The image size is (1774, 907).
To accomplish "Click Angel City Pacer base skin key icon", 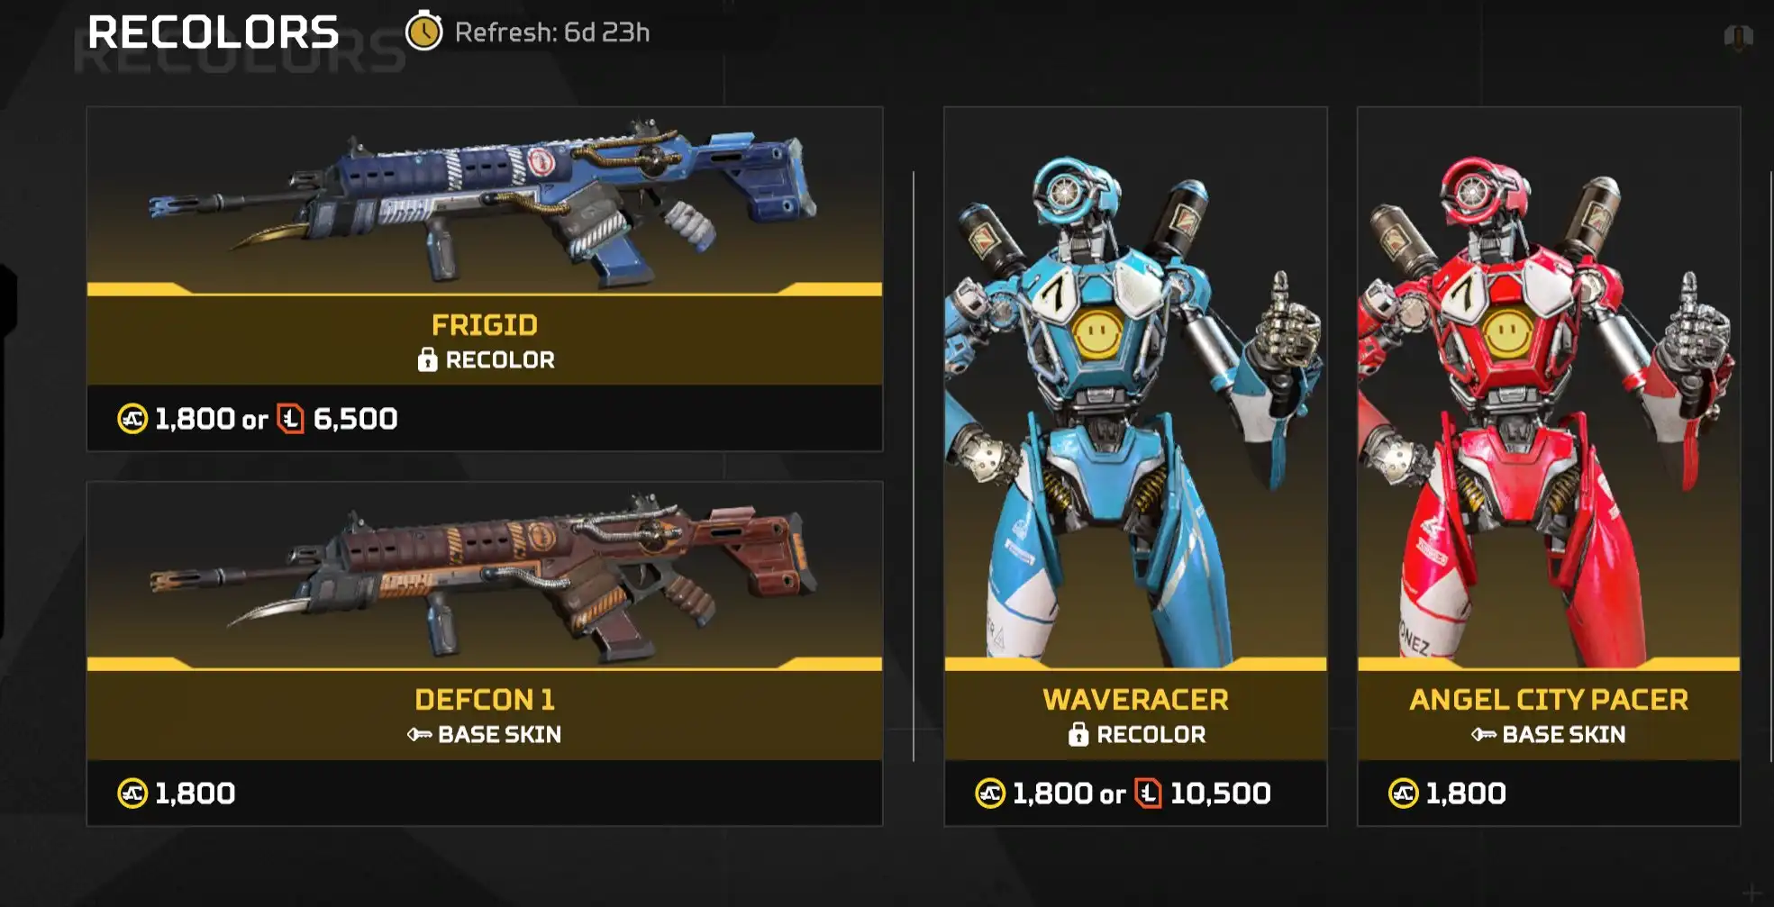I will [1484, 734].
